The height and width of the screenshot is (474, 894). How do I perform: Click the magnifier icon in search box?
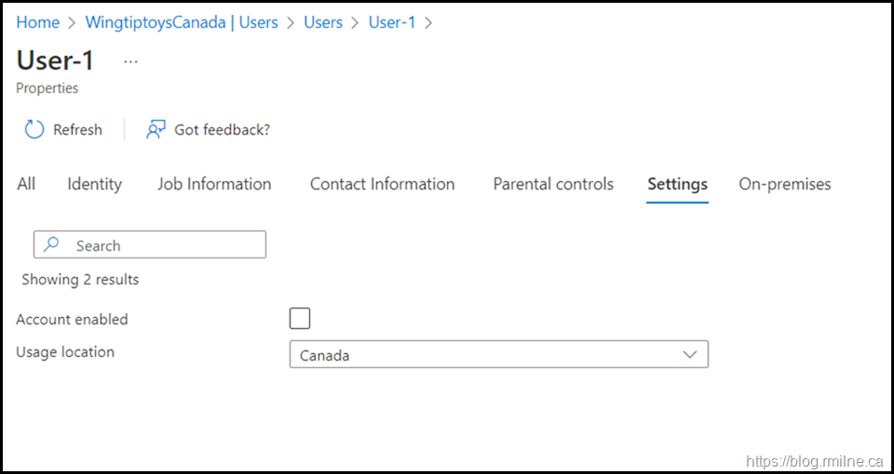(x=52, y=244)
